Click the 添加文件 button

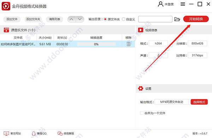[12, 19]
